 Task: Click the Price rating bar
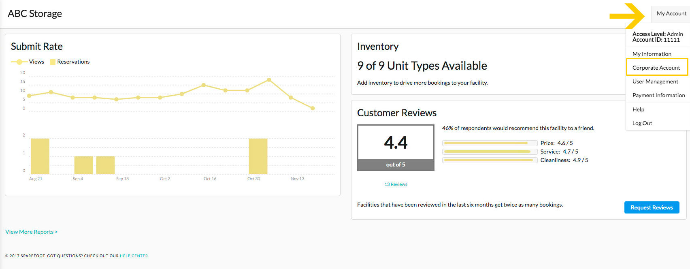(x=490, y=143)
